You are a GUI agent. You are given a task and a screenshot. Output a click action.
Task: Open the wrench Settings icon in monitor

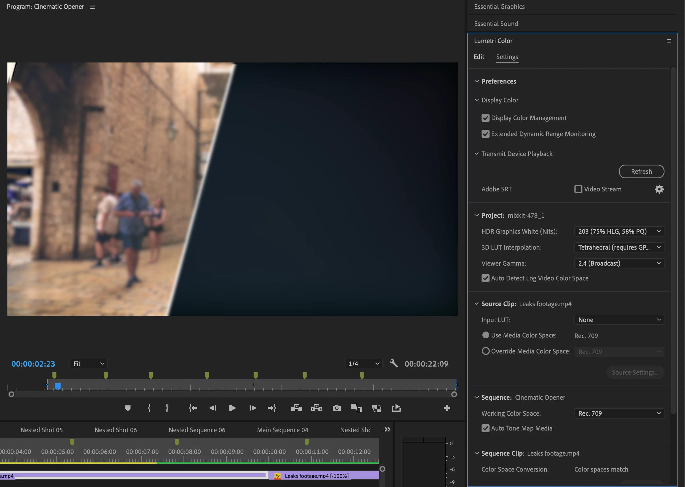394,363
